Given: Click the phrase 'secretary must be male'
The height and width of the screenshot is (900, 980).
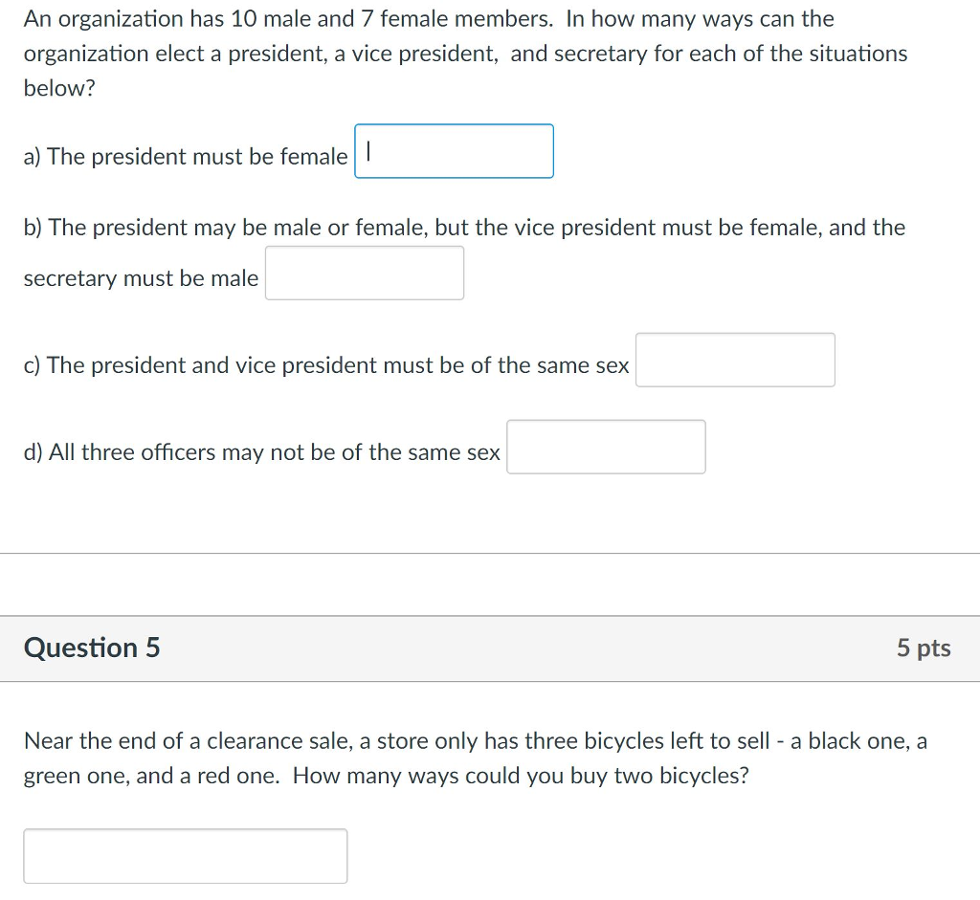Looking at the screenshot, I should (140, 277).
